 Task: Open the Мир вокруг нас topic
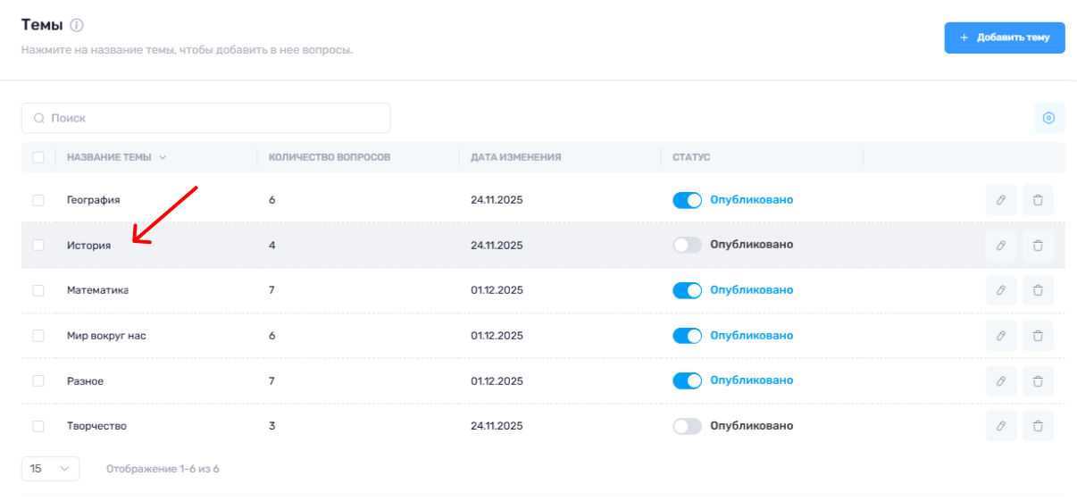(106, 336)
